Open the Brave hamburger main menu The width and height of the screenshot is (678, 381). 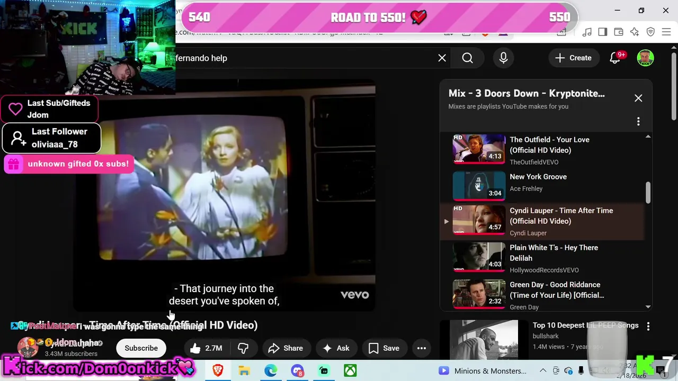666,32
